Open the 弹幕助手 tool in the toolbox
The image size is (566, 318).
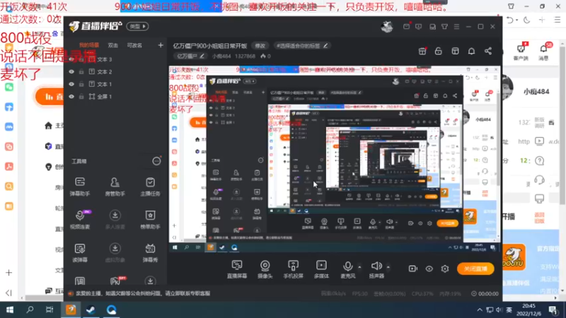pos(80,187)
